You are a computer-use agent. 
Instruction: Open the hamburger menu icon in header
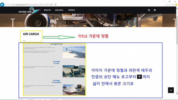(x=155, y=10)
